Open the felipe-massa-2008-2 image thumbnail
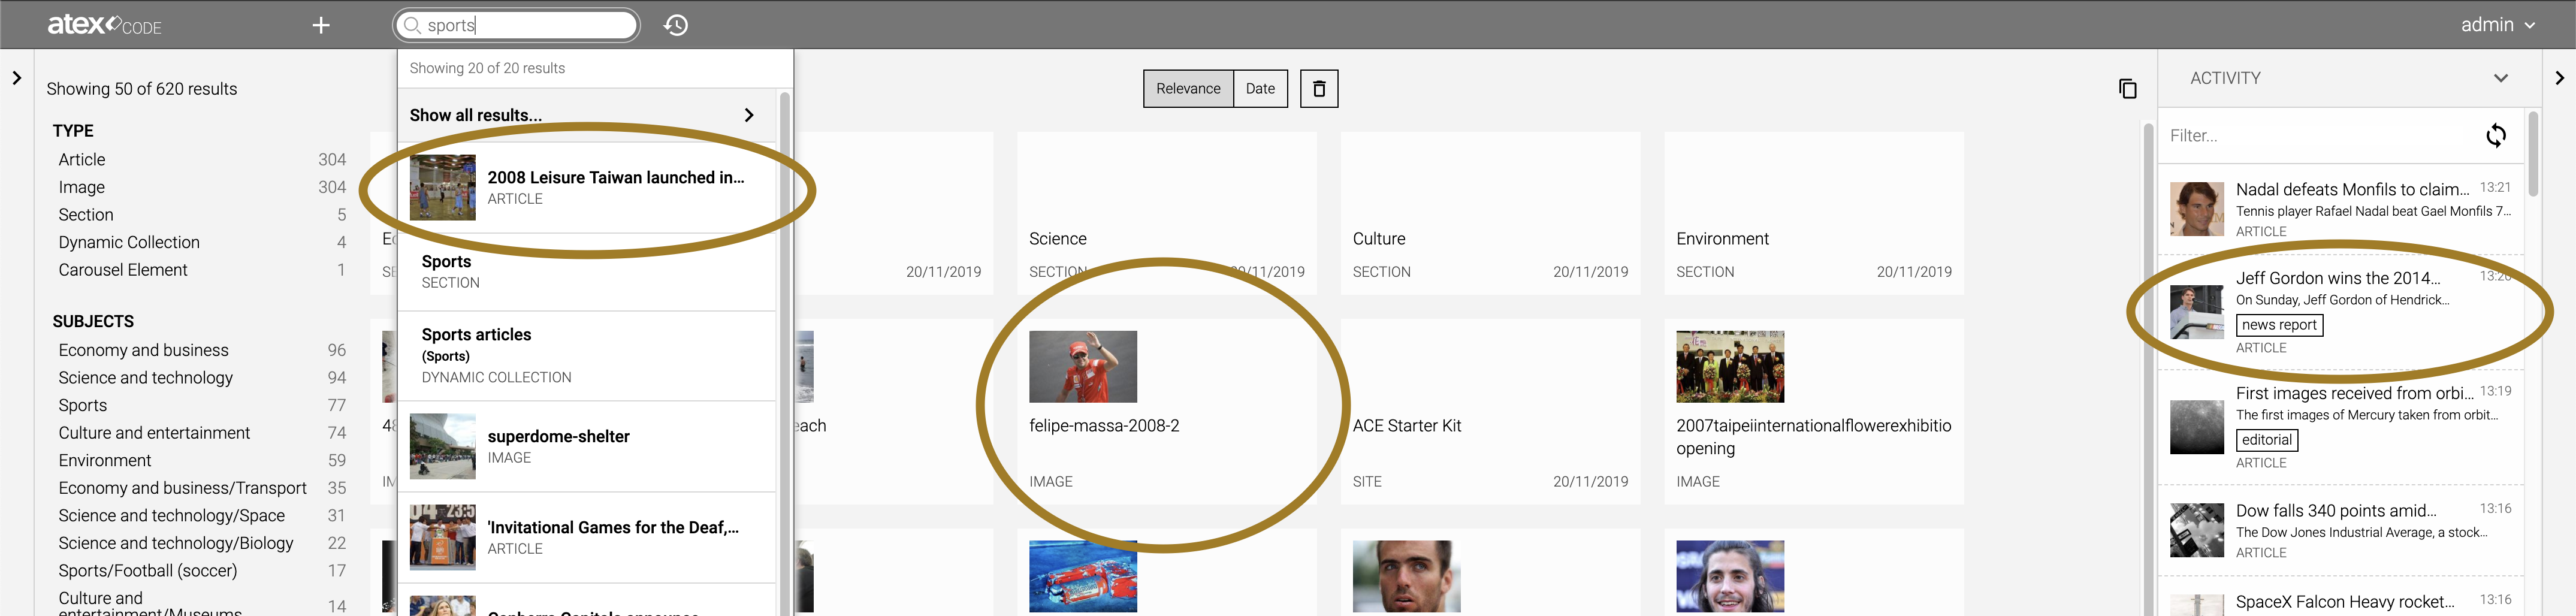 (x=1083, y=366)
